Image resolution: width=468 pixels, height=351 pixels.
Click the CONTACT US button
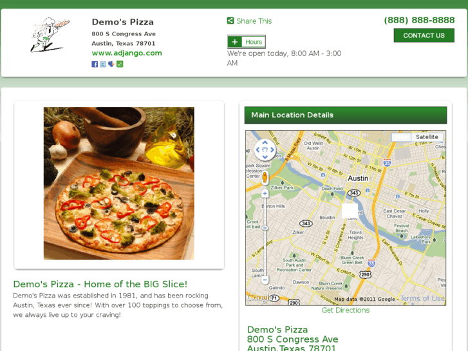424,35
